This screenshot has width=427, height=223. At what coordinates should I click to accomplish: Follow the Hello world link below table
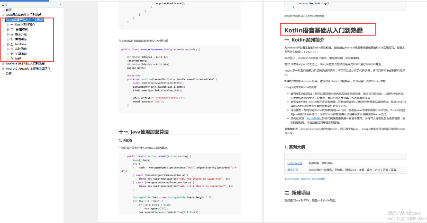click(x=292, y=179)
